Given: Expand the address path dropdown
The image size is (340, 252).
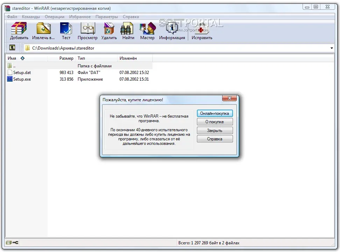Looking at the screenshot, I should [x=332, y=48].
